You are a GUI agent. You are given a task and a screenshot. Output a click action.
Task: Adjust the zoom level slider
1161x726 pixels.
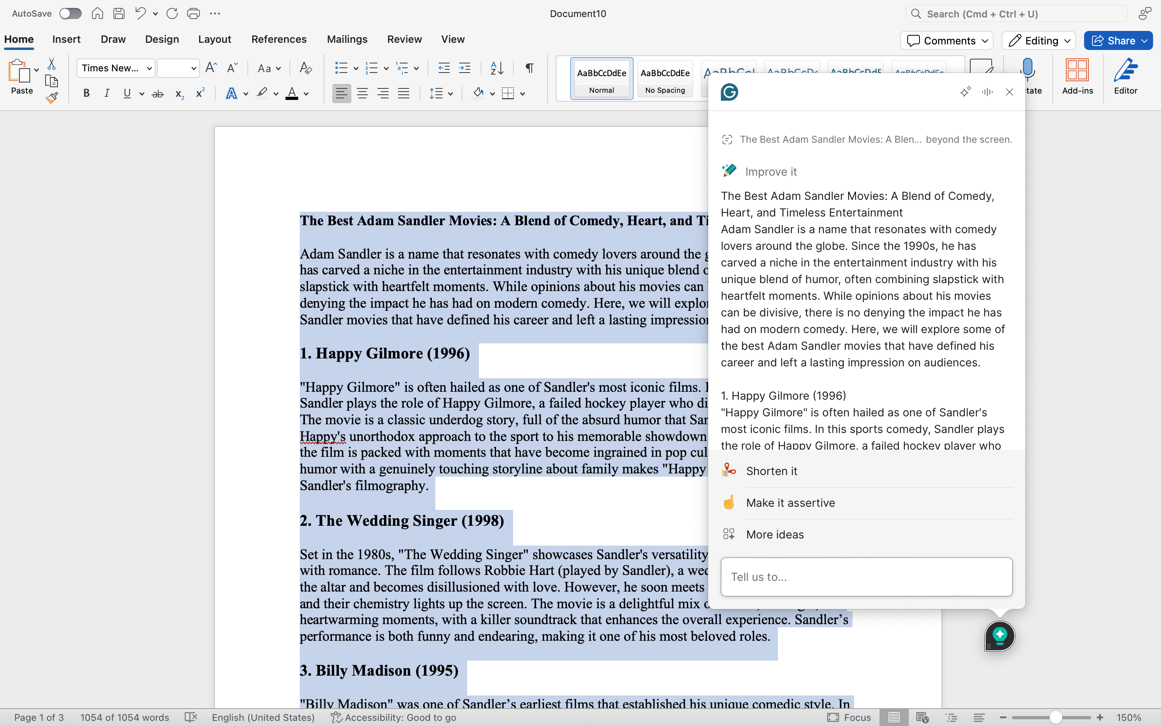pyautogui.click(x=1056, y=717)
